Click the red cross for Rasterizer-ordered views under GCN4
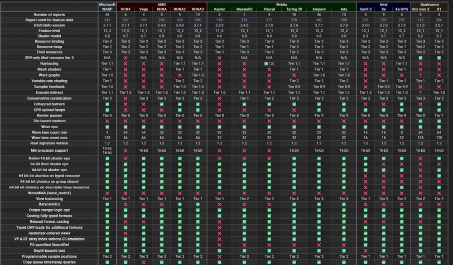Image resolution: width=453 pixels, height=265 pixels. pyautogui.click(x=125, y=233)
